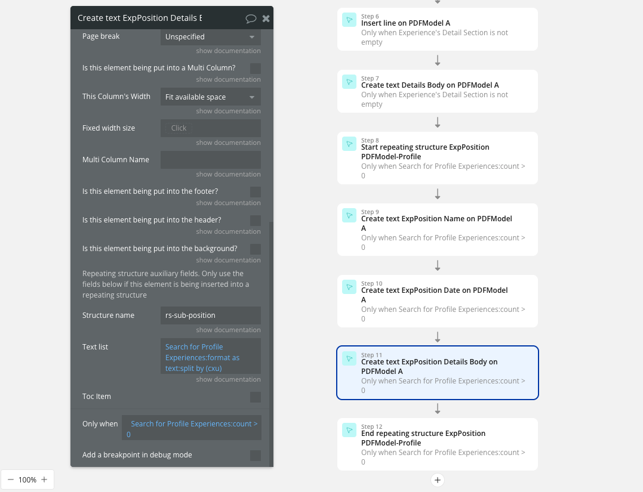
Task: Click the Structure name input field
Action: (210, 315)
